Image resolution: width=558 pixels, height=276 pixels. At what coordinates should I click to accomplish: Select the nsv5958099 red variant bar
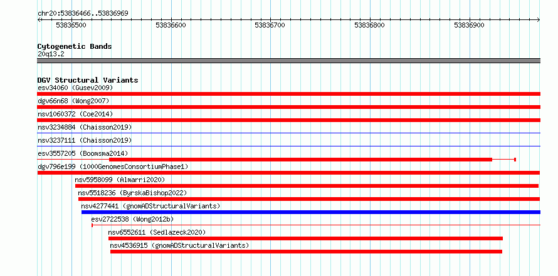[307, 186]
